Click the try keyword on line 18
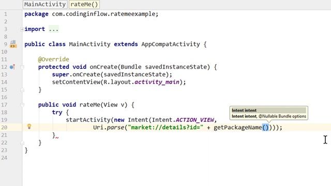Image resolution: width=331 pixels, height=186 pixels. 57,113
